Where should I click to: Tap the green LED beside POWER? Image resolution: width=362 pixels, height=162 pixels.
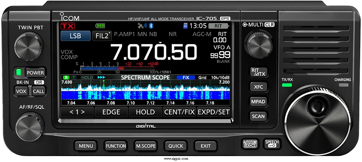[18, 72]
